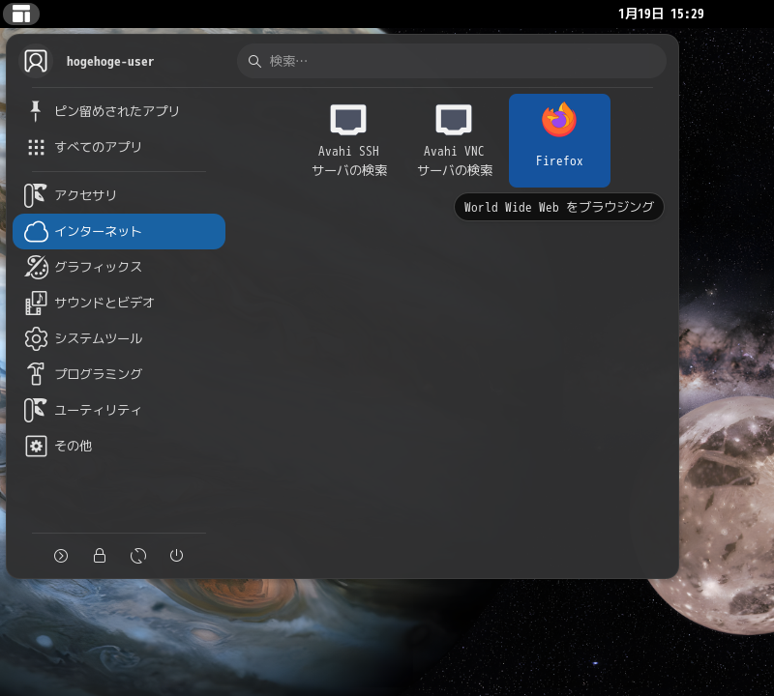The image size is (774, 696).
Task: Open サウンドとビデオ category
Action: [119, 303]
